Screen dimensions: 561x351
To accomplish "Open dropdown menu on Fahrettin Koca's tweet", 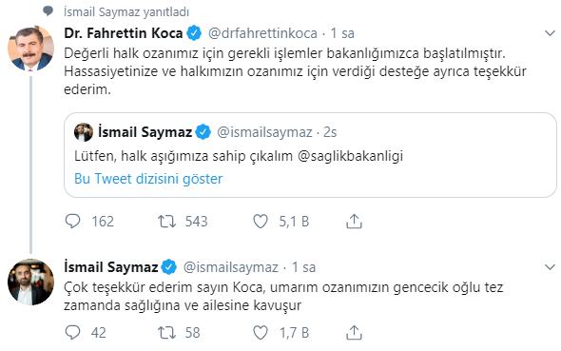I will pyautogui.click(x=550, y=33).
